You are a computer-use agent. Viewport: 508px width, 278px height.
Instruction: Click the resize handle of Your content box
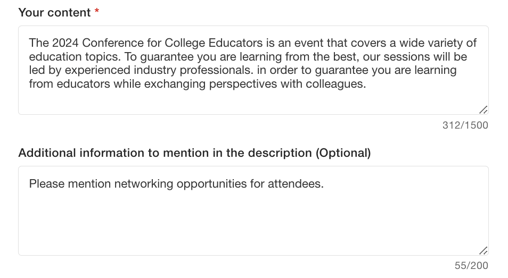482,109
